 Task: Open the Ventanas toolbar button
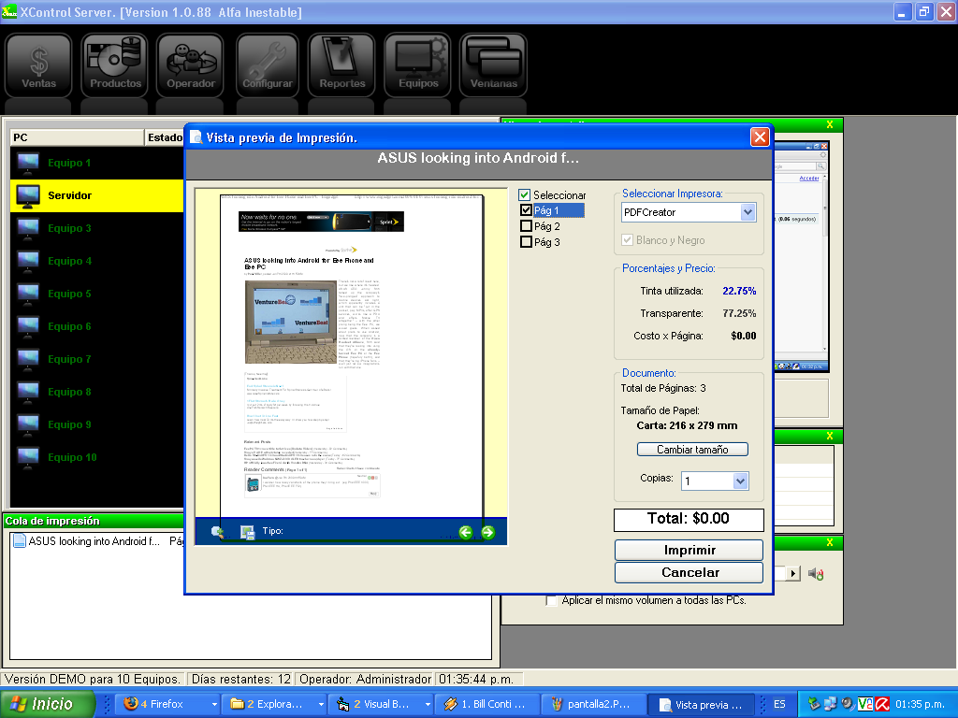[494, 65]
